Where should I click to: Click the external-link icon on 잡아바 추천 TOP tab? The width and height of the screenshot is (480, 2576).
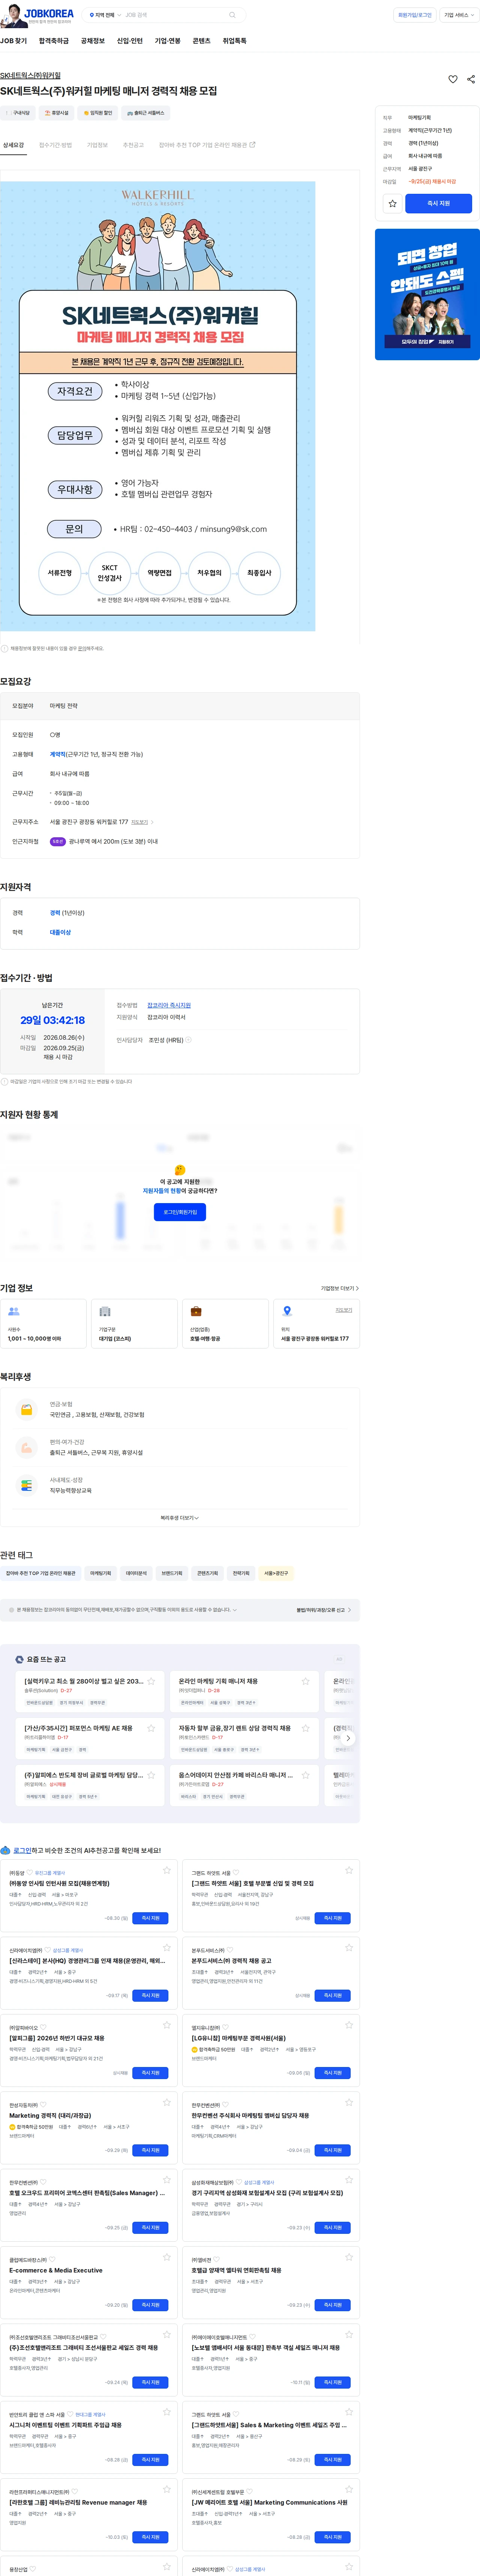pyautogui.click(x=252, y=145)
